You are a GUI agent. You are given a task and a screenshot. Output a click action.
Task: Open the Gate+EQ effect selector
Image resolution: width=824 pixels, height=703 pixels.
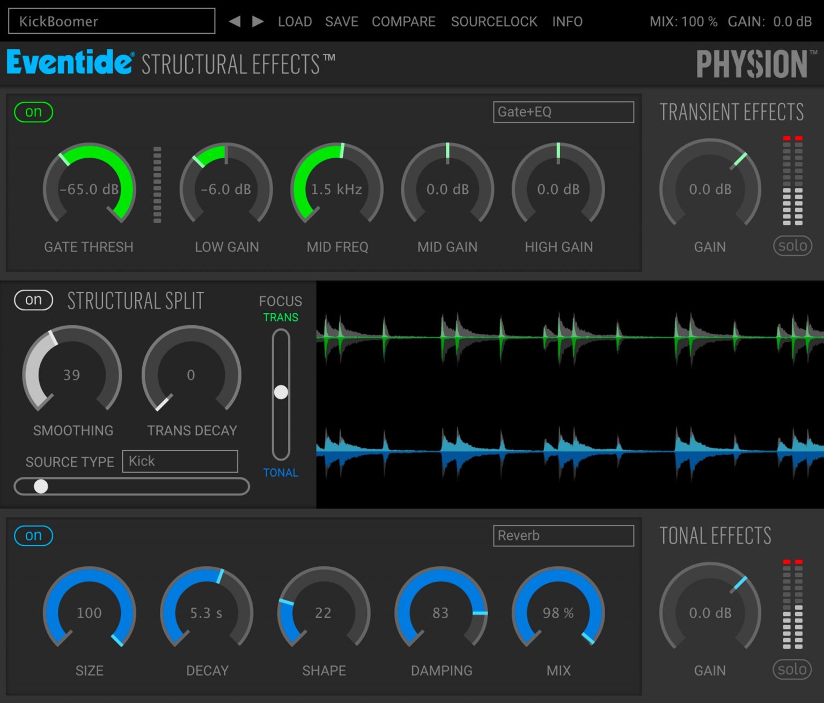coord(563,112)
